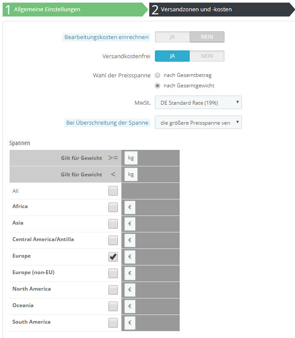Enable Versandkostenfrei with the JA button
This screenshot has width=295, height=338.
pos(172,56)
